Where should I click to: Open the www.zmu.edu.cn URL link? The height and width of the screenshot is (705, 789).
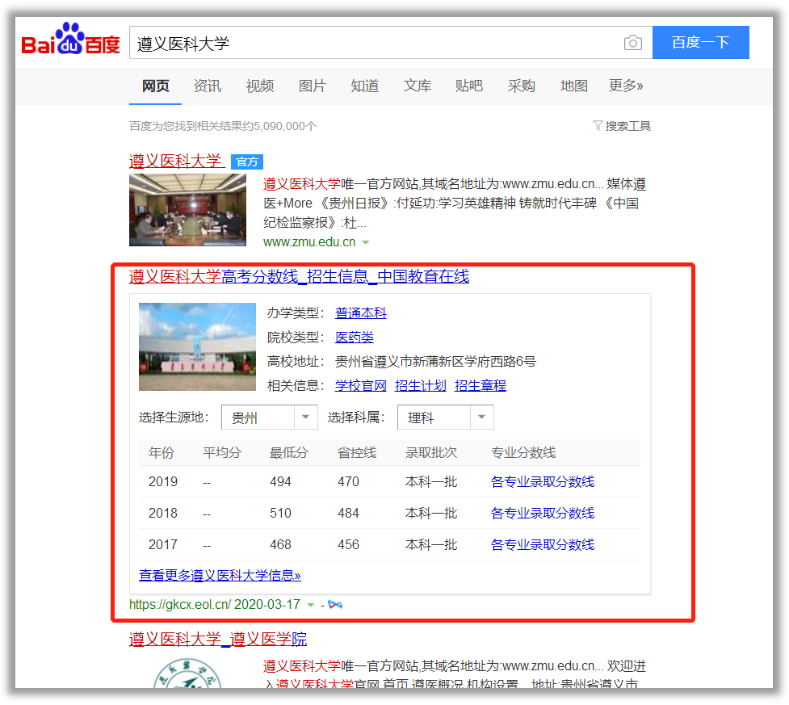pyautogui.click(x=309, y=242)
